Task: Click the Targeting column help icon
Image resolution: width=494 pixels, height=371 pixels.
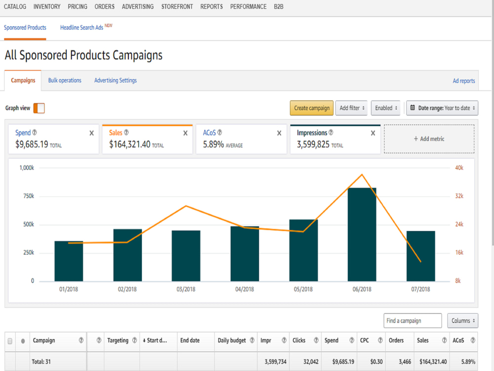Action: tap(135, 340)
